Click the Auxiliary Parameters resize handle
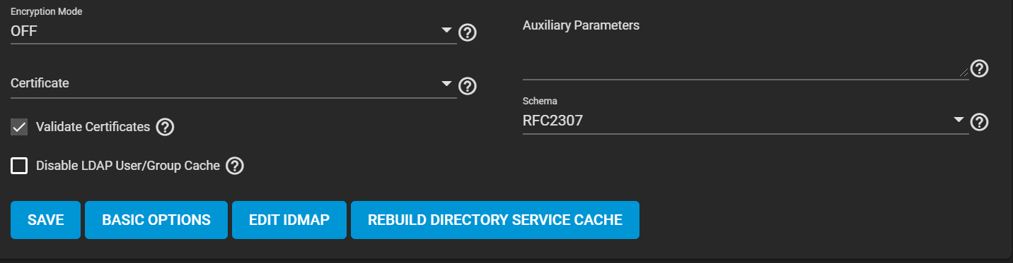 (x=964, y=72)
